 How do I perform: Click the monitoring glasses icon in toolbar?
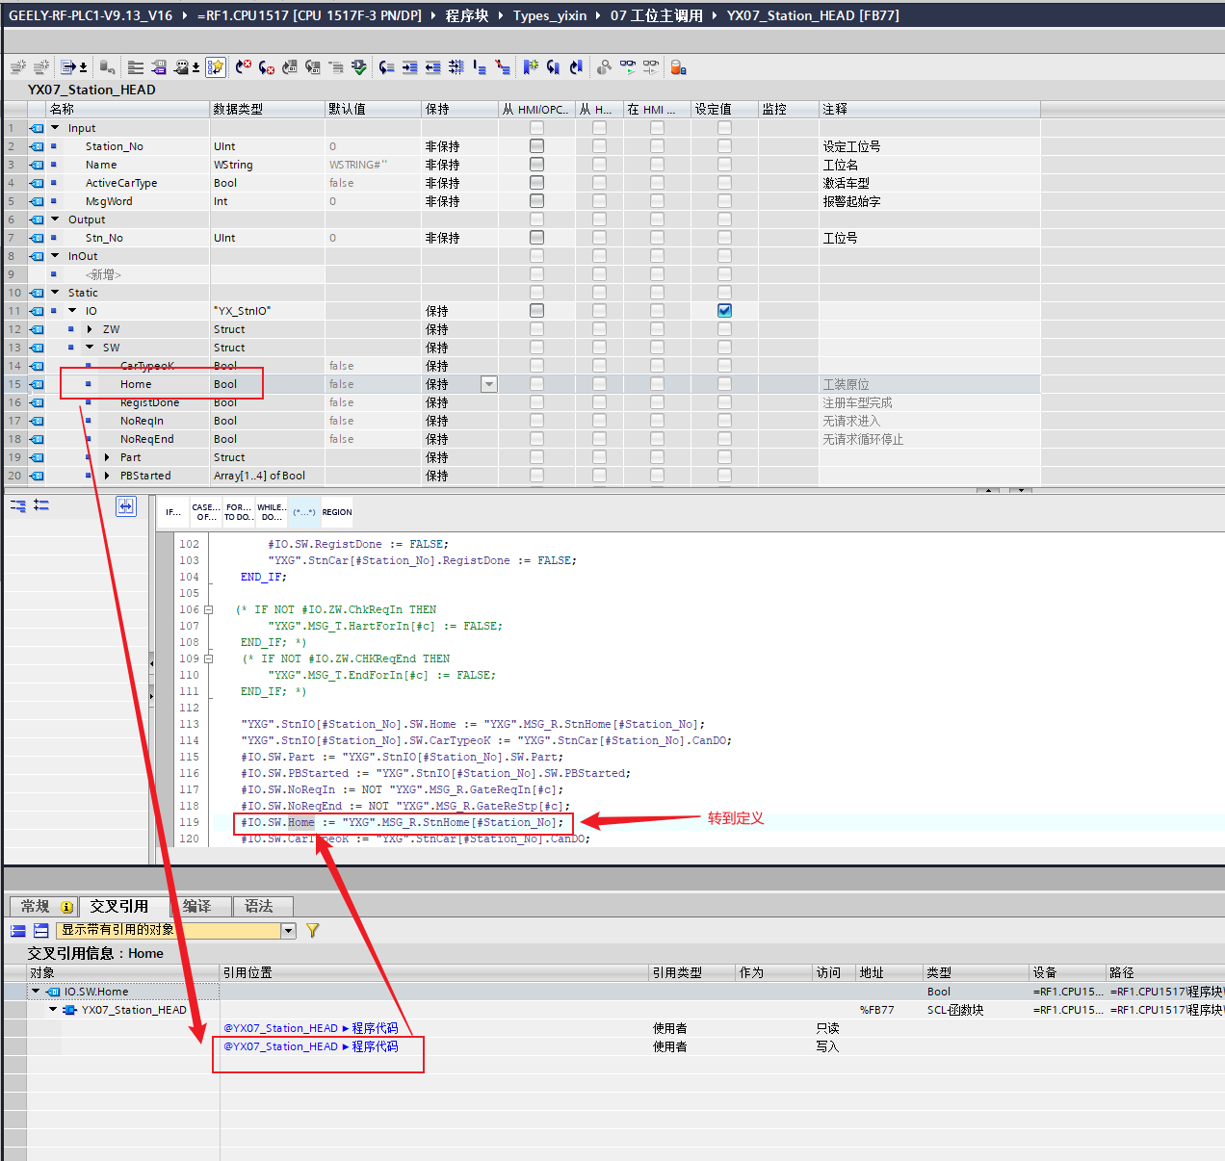[x=628, y=67]
